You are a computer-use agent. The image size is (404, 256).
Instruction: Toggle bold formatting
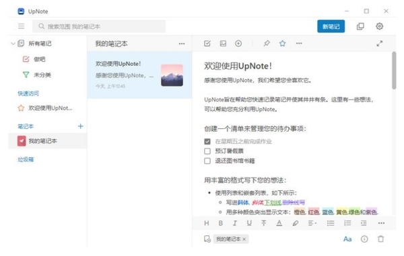coord(221,223)
